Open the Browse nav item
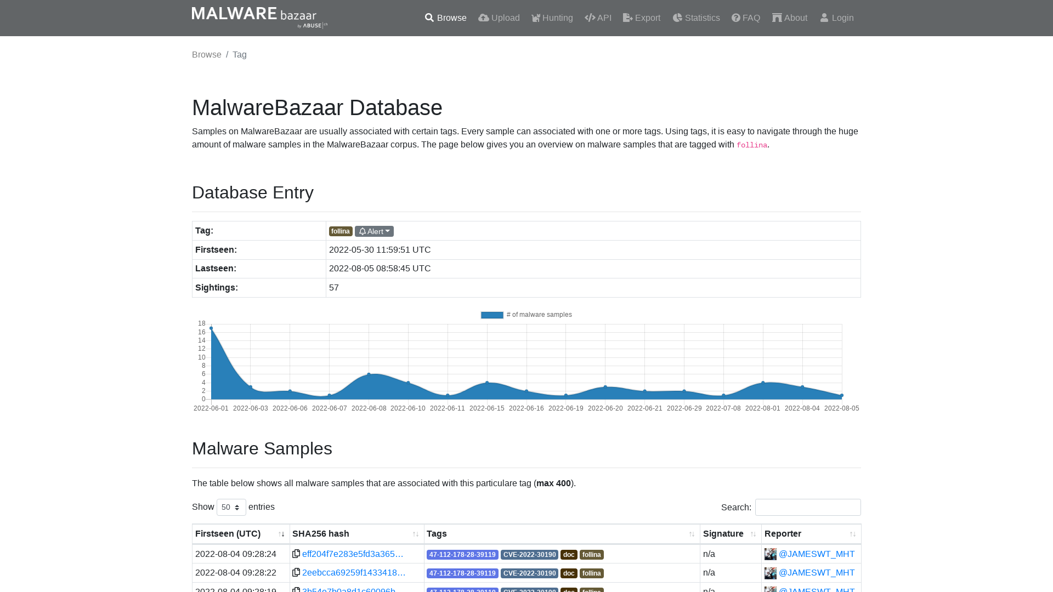The height and width of the screenshot is (592, 1053). point(445,18)
